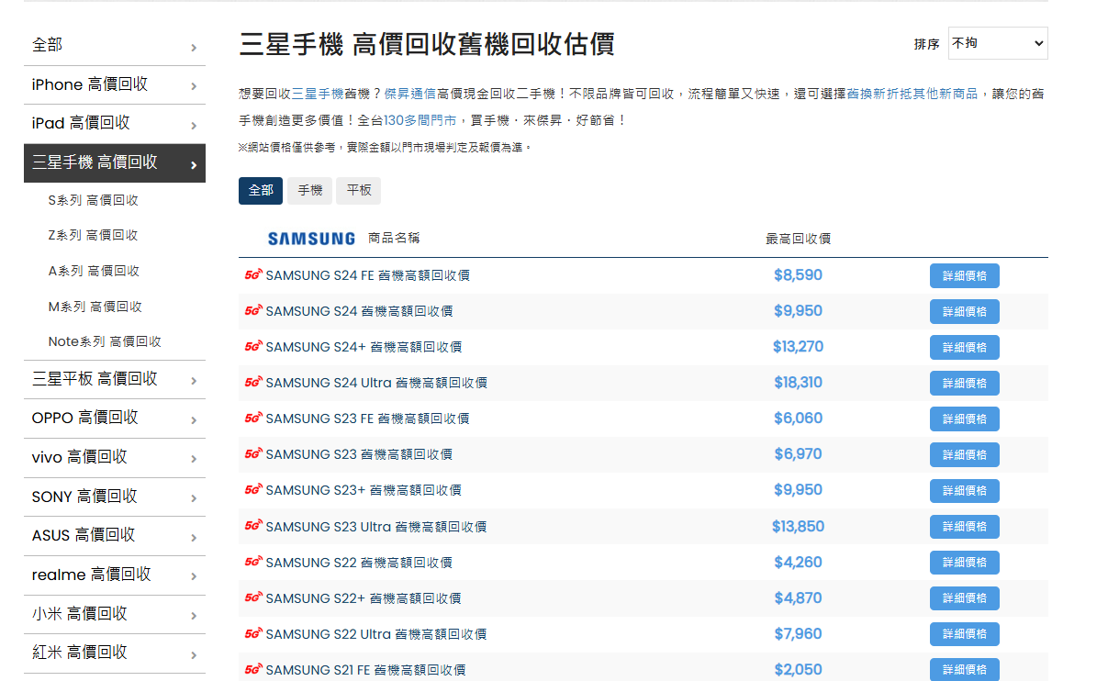Click the SAMSUNG logo in table header
Viewport: 1108px width, 681px height.
[311, 239]
